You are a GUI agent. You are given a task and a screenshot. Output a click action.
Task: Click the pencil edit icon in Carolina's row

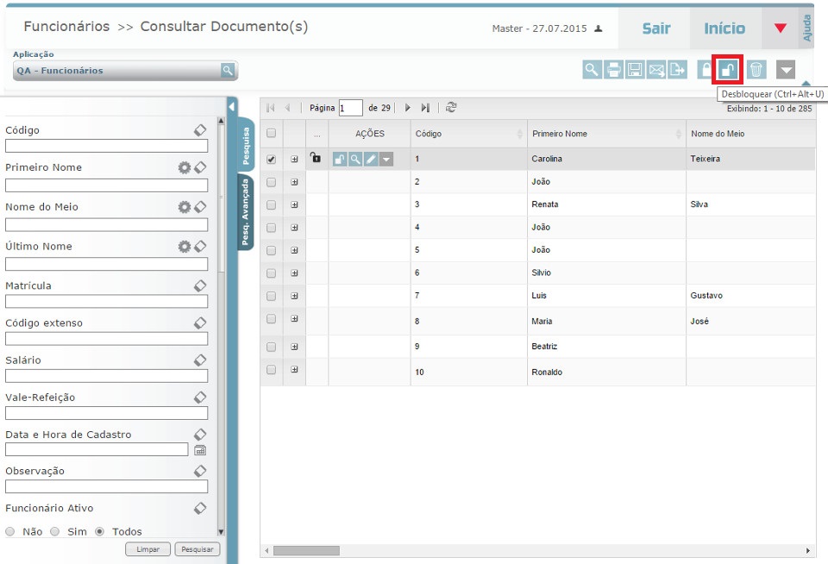pos(371,160)
